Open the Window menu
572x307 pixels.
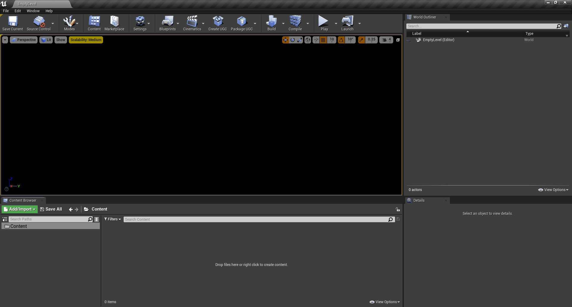pyautogui.click(x=33, y=11)
